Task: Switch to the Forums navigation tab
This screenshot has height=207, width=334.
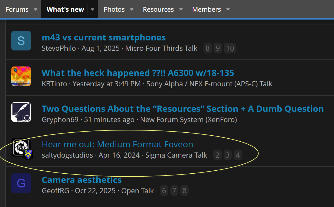Action: (x=17, y=9)
